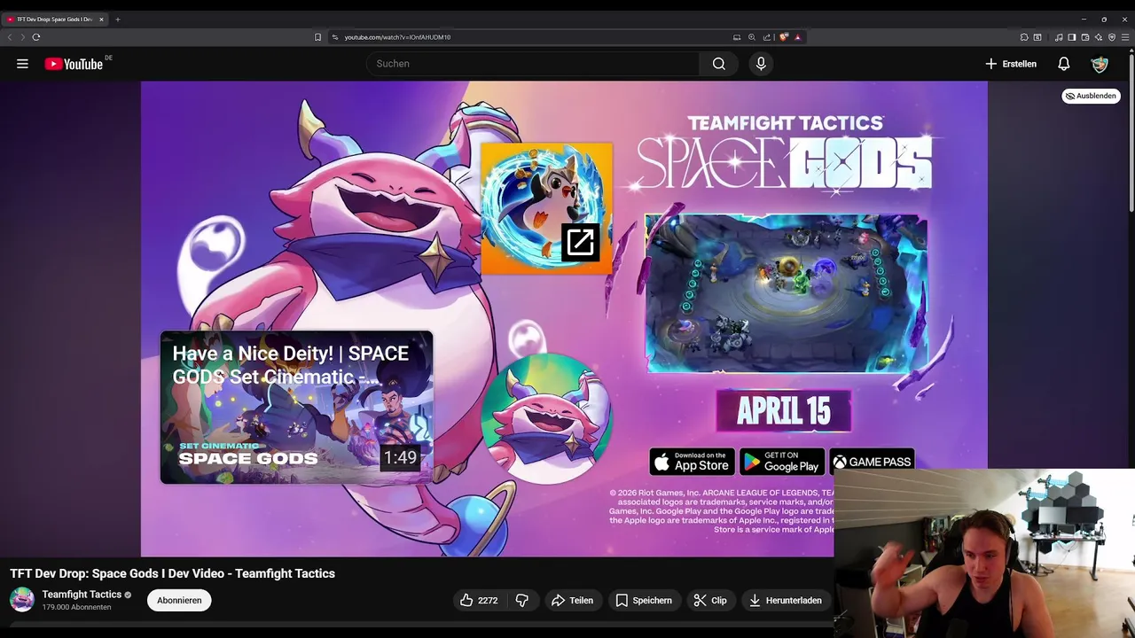1135x638 pixels.
Task: Open the notifications bell
Action: coord(1064,64)
